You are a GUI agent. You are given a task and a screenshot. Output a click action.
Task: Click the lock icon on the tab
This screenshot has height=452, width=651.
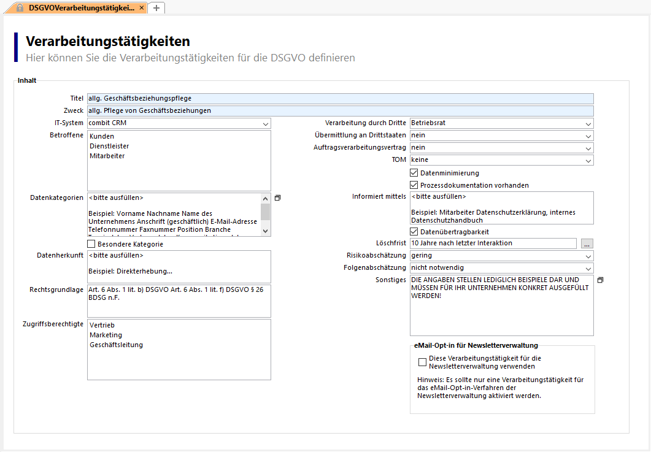point(20,8)
